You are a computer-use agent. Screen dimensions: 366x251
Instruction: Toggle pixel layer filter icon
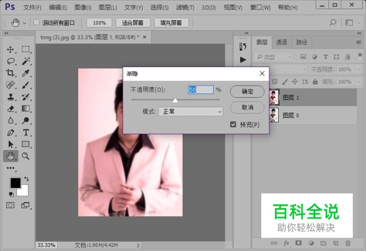click(x=303, y=57)
